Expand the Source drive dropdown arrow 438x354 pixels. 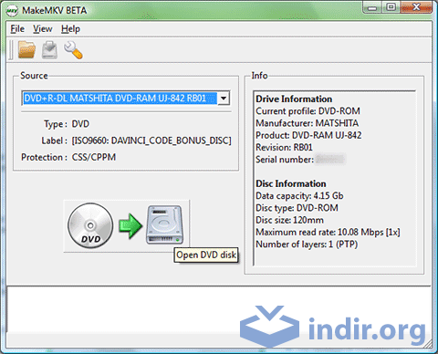pyautogui.click(x=224, y=99)
